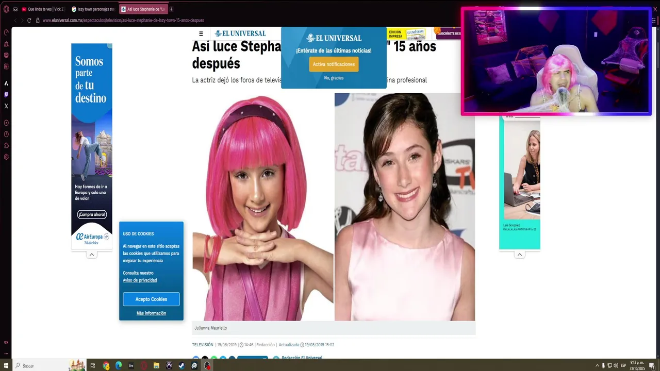Launch Microsoft Edge from the taskbar
Image resolution: width=660 pixels, height=371 pixels.
[119, 365]
